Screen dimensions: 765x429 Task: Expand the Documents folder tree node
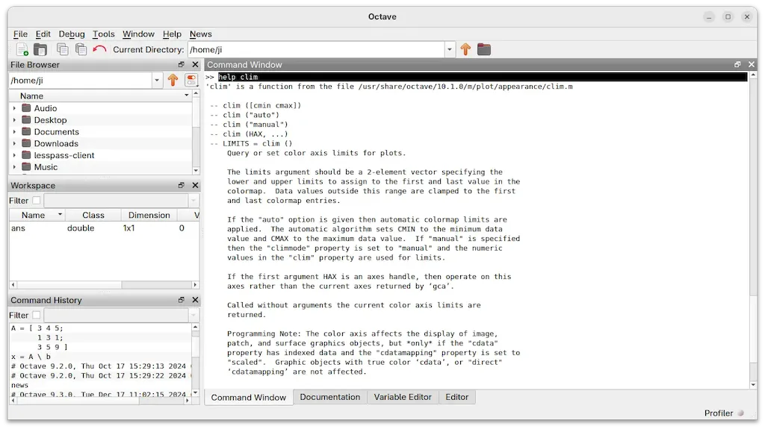[x=14, y=131]
